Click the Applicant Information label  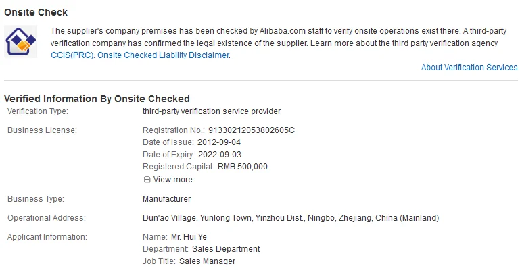pyautogui.click(x=47, y=237)
